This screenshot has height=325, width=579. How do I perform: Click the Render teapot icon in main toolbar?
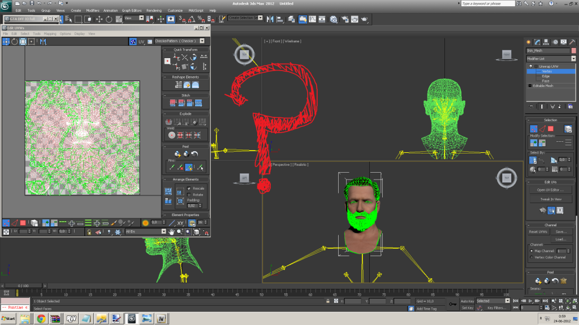coord(365,19)
